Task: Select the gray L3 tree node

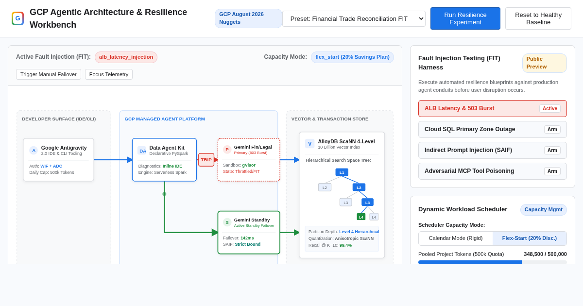Action: click(346, 203)
